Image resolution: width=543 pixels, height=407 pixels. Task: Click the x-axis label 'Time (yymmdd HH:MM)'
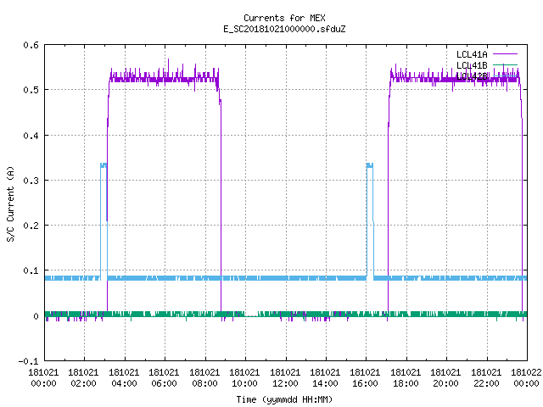pyautogui.click(x=284, y=399)
